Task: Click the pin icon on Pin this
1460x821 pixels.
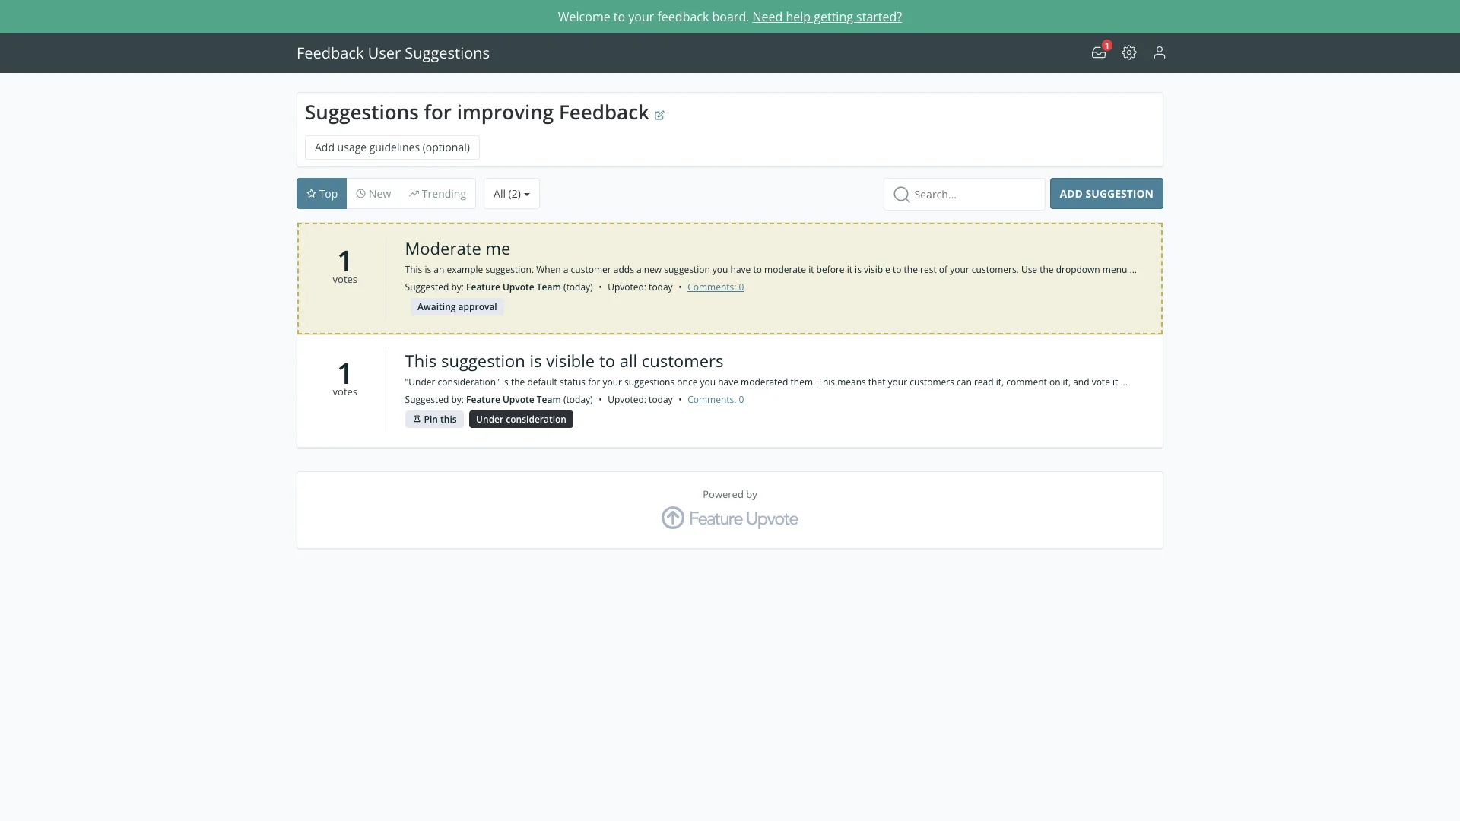Action: (417, 419)
